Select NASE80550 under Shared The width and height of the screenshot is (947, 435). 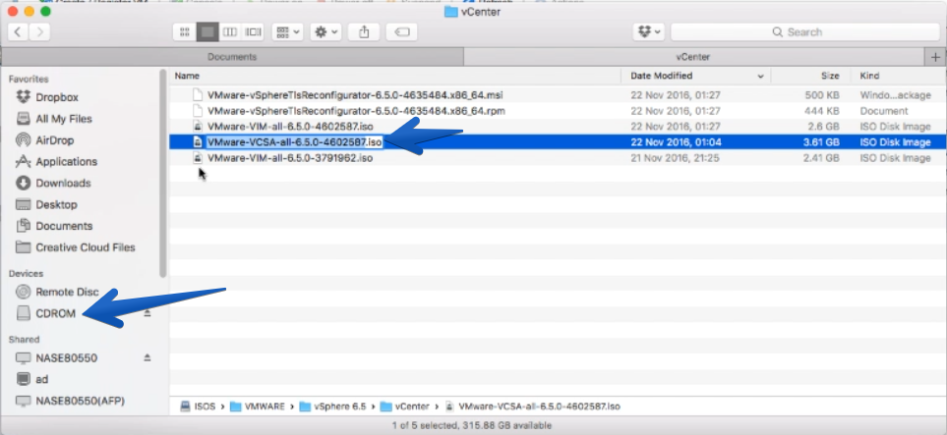click(66, 357)
